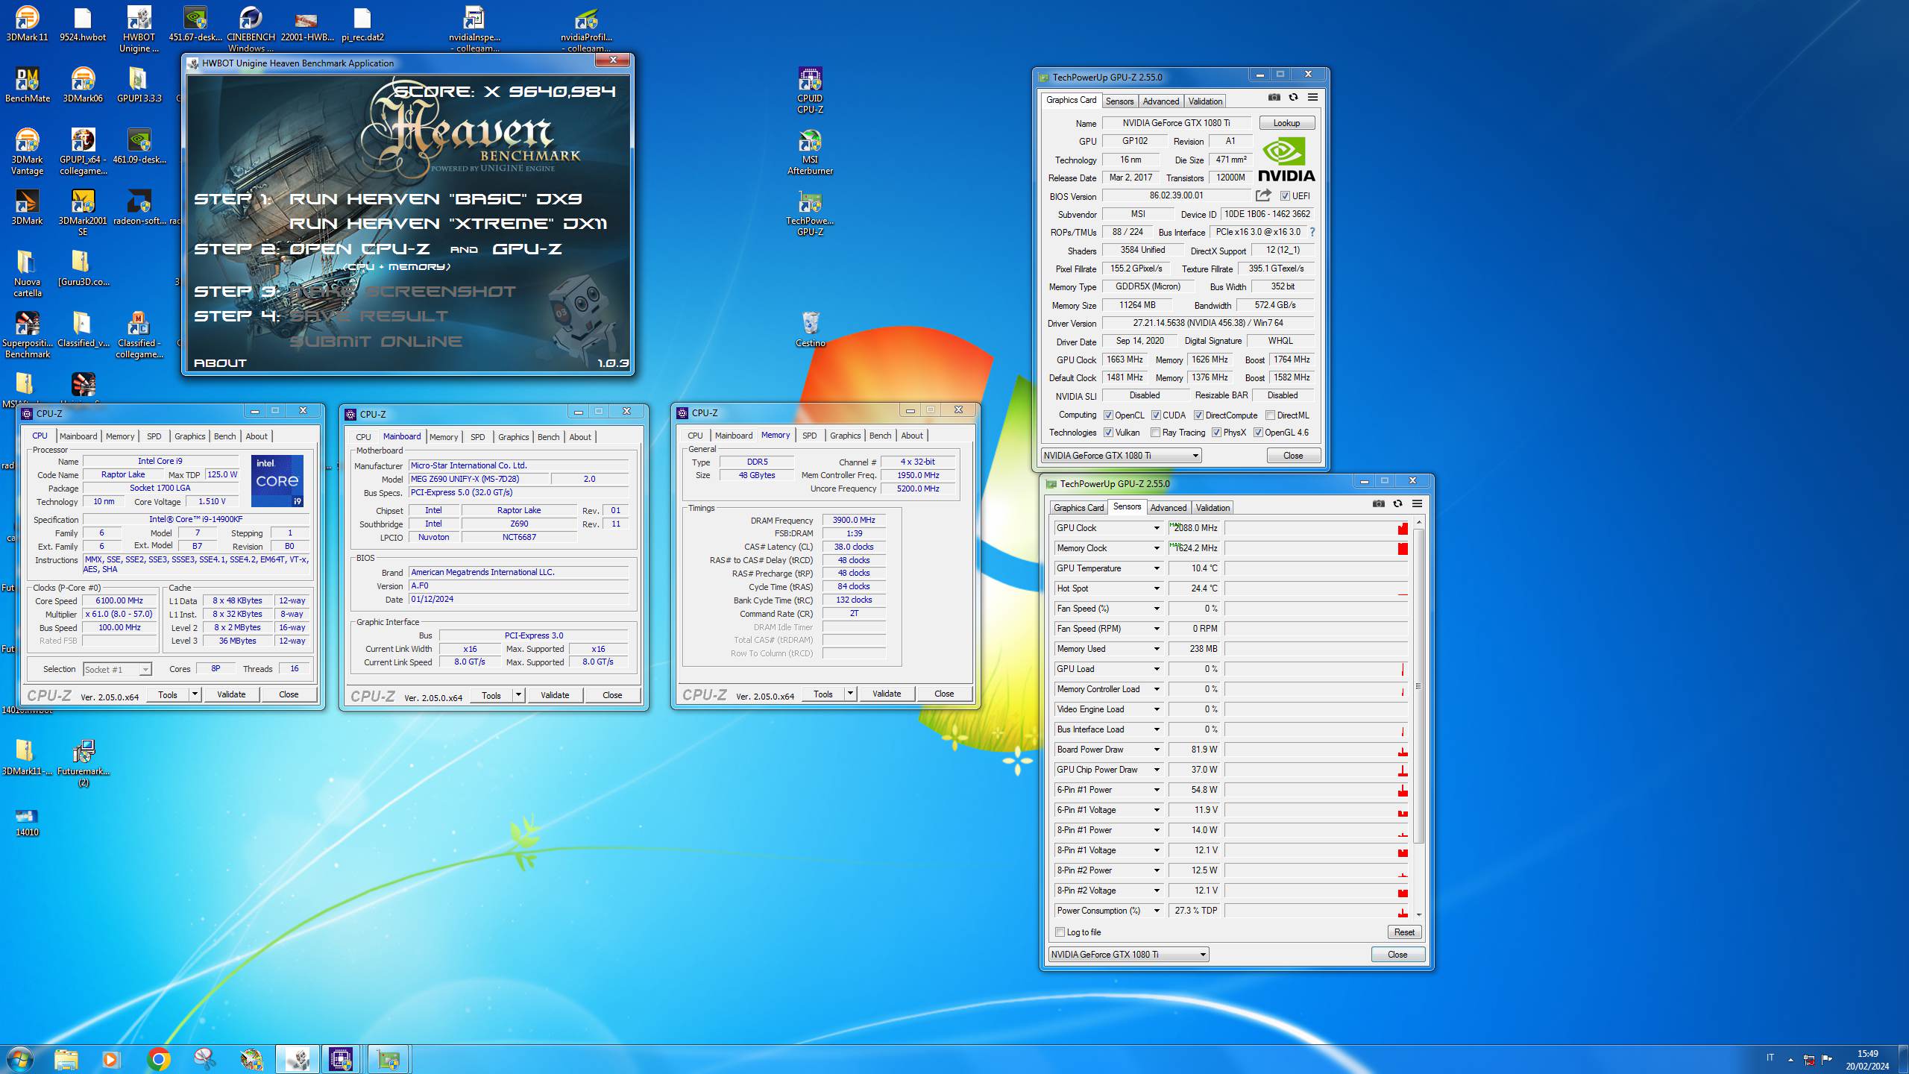Toggle the PhysX checkbox

pos(1216,433)
